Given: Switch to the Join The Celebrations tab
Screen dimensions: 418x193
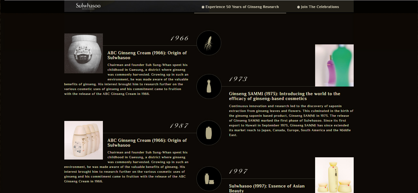Looking at the screenshot, I should (x=318, y=7).
